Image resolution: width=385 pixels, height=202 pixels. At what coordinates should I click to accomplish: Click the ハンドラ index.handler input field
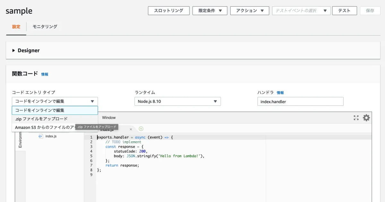300,102
